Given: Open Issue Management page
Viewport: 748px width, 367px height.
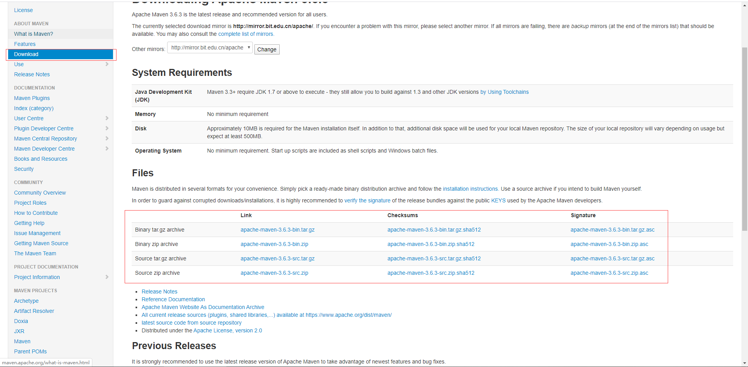Looking at the screenshot, I should click(37, 233).
